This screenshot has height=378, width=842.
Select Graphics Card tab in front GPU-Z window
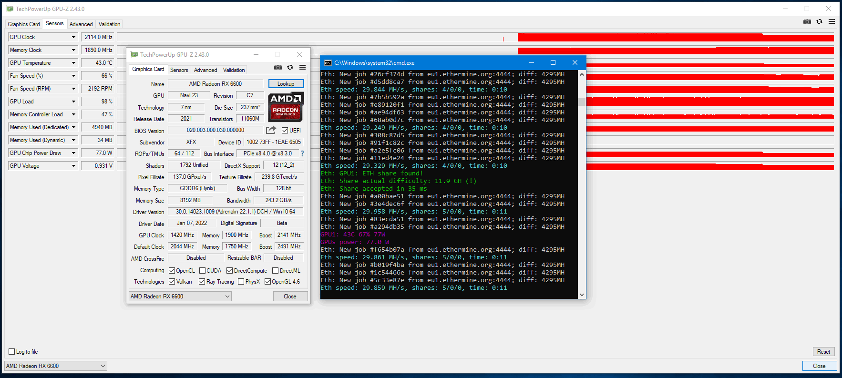click(x=148, y=69)
